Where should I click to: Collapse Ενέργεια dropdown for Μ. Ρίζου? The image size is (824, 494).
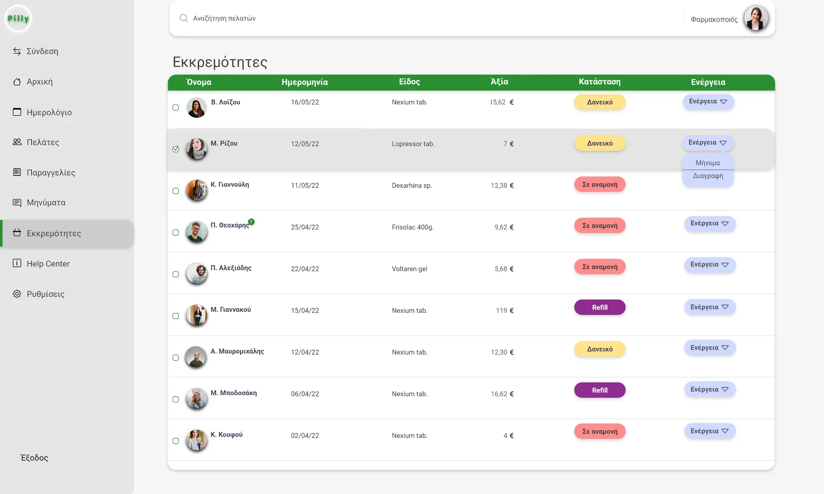[x=708, y=143]
